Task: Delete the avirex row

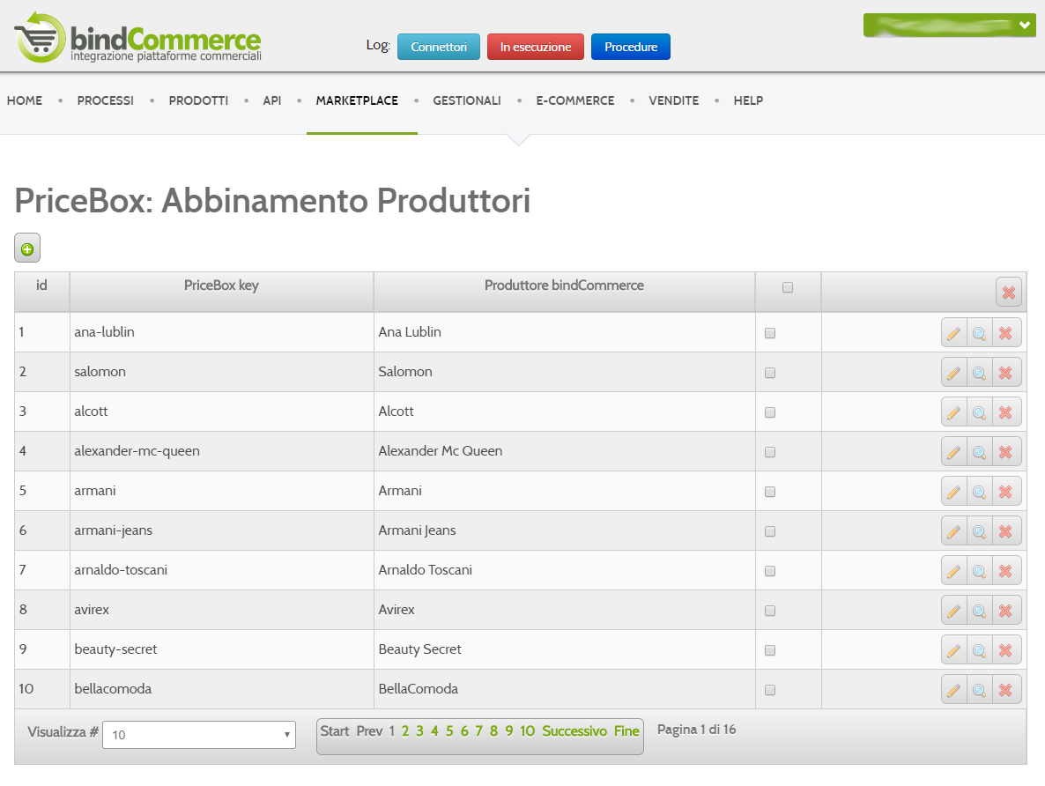Action: click(x=1005, y=610)
